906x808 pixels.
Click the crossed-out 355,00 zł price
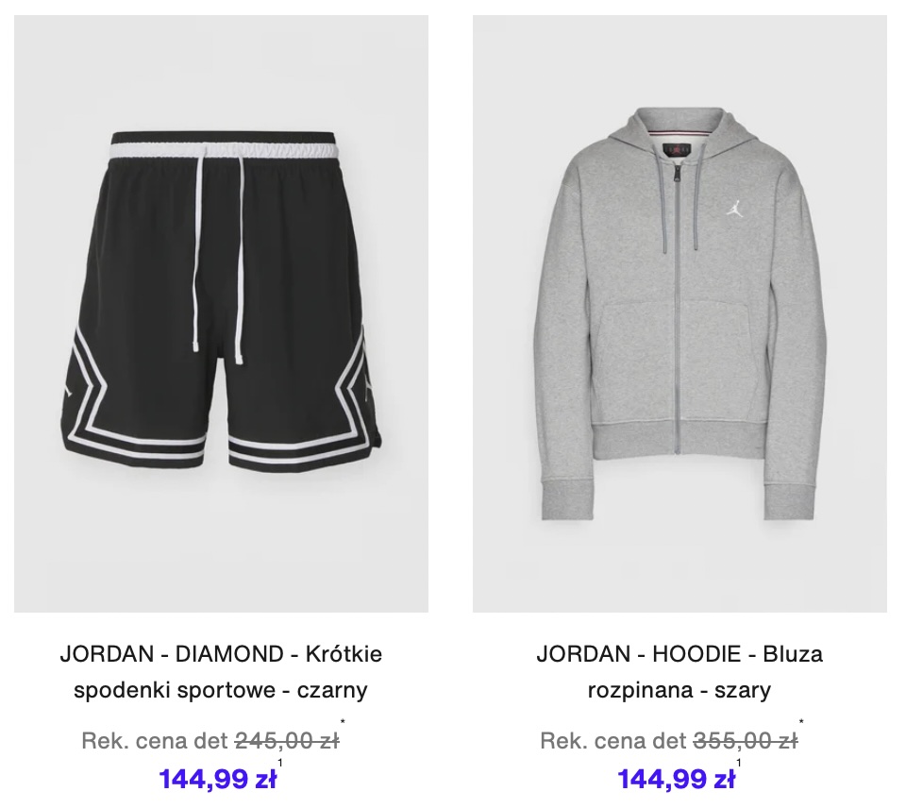[746, 740]
